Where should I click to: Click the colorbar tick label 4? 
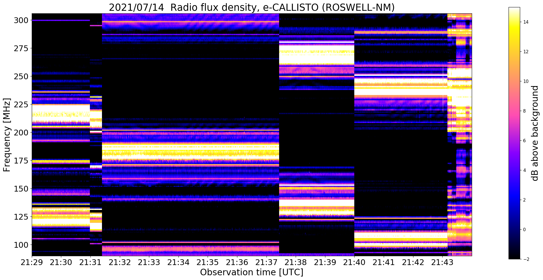(x=525, y=170)
